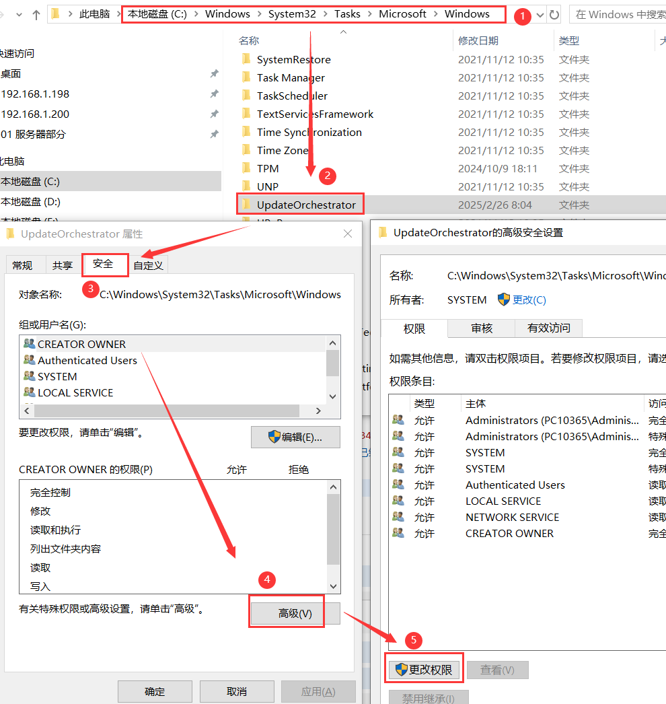Click the 高级(V) advanced button
This screenshot has width=666, height=704.
(295, 613)
